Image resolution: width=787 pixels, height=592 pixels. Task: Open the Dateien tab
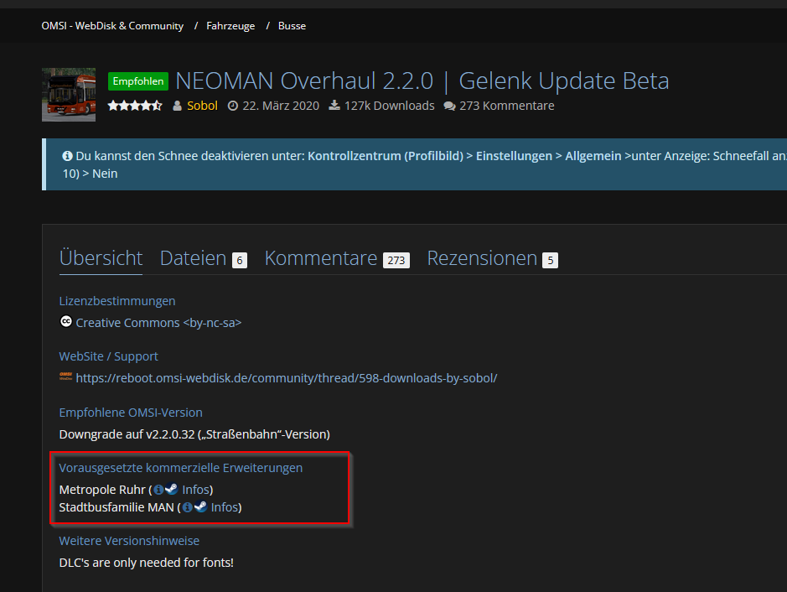(193, 258)
